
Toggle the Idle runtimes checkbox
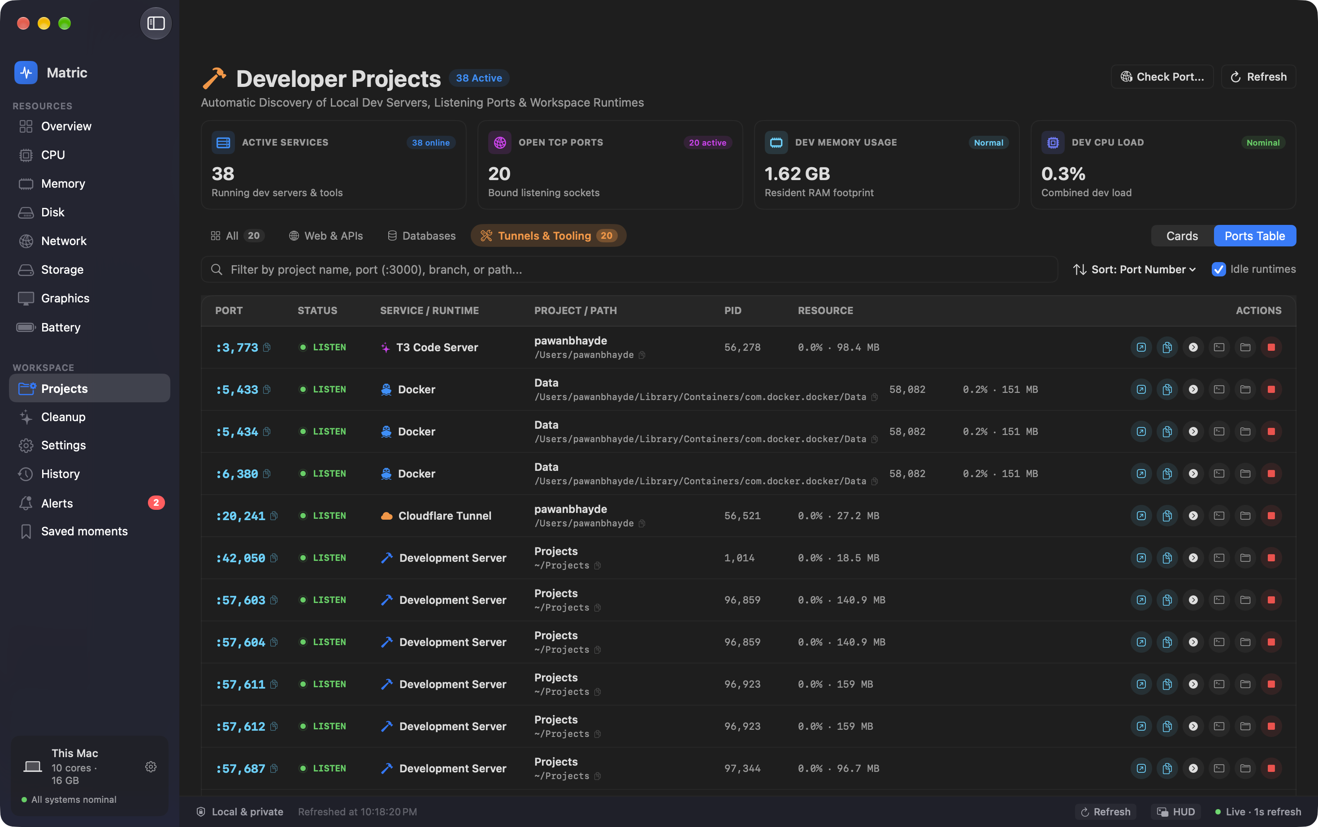[1218, 269]
